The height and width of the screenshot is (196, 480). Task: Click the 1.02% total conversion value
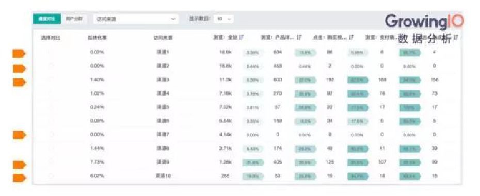pyautogui.click(x=97, y=94)
